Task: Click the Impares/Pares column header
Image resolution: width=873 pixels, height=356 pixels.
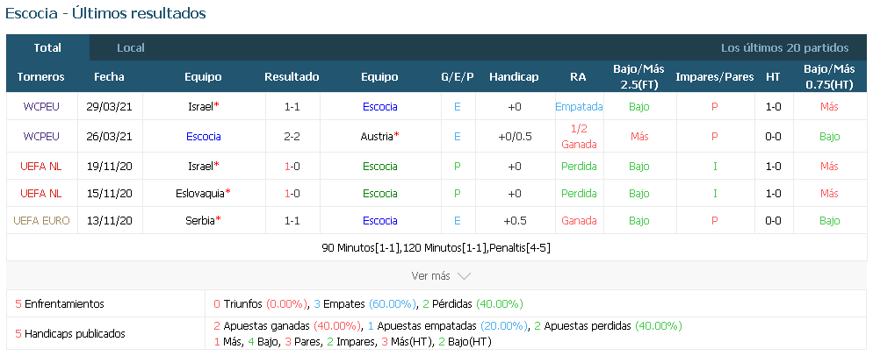Action: point(714,77)
